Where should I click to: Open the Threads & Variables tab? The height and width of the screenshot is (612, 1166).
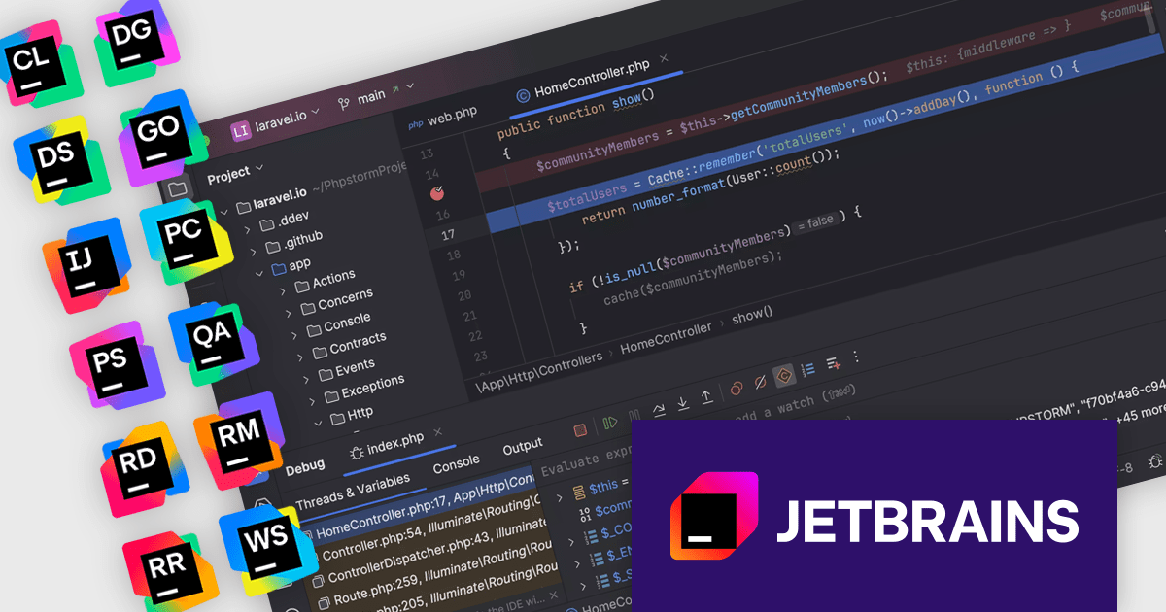[x=353, y=490]
